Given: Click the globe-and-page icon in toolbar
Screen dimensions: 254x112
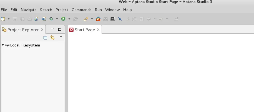Looking at the screenshot, I should point(36,19).
